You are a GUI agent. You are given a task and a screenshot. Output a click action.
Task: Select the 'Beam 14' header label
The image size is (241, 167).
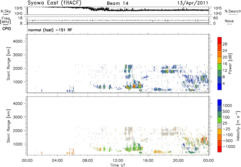tap(117, 3)
